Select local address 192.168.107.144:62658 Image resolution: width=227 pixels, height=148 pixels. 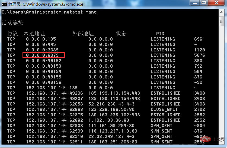click(55, 104)
